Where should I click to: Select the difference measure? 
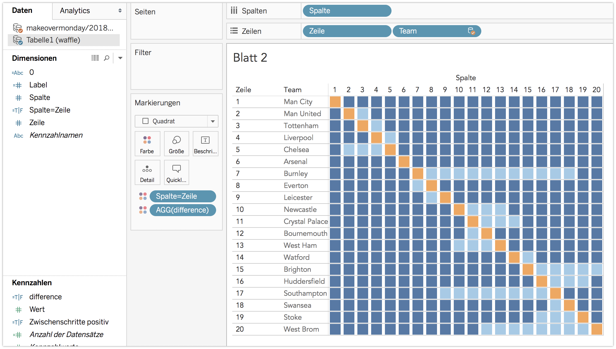click(45, 297)
